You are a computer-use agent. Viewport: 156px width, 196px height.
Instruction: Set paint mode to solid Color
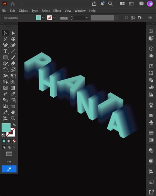click(x=4, y=141)
